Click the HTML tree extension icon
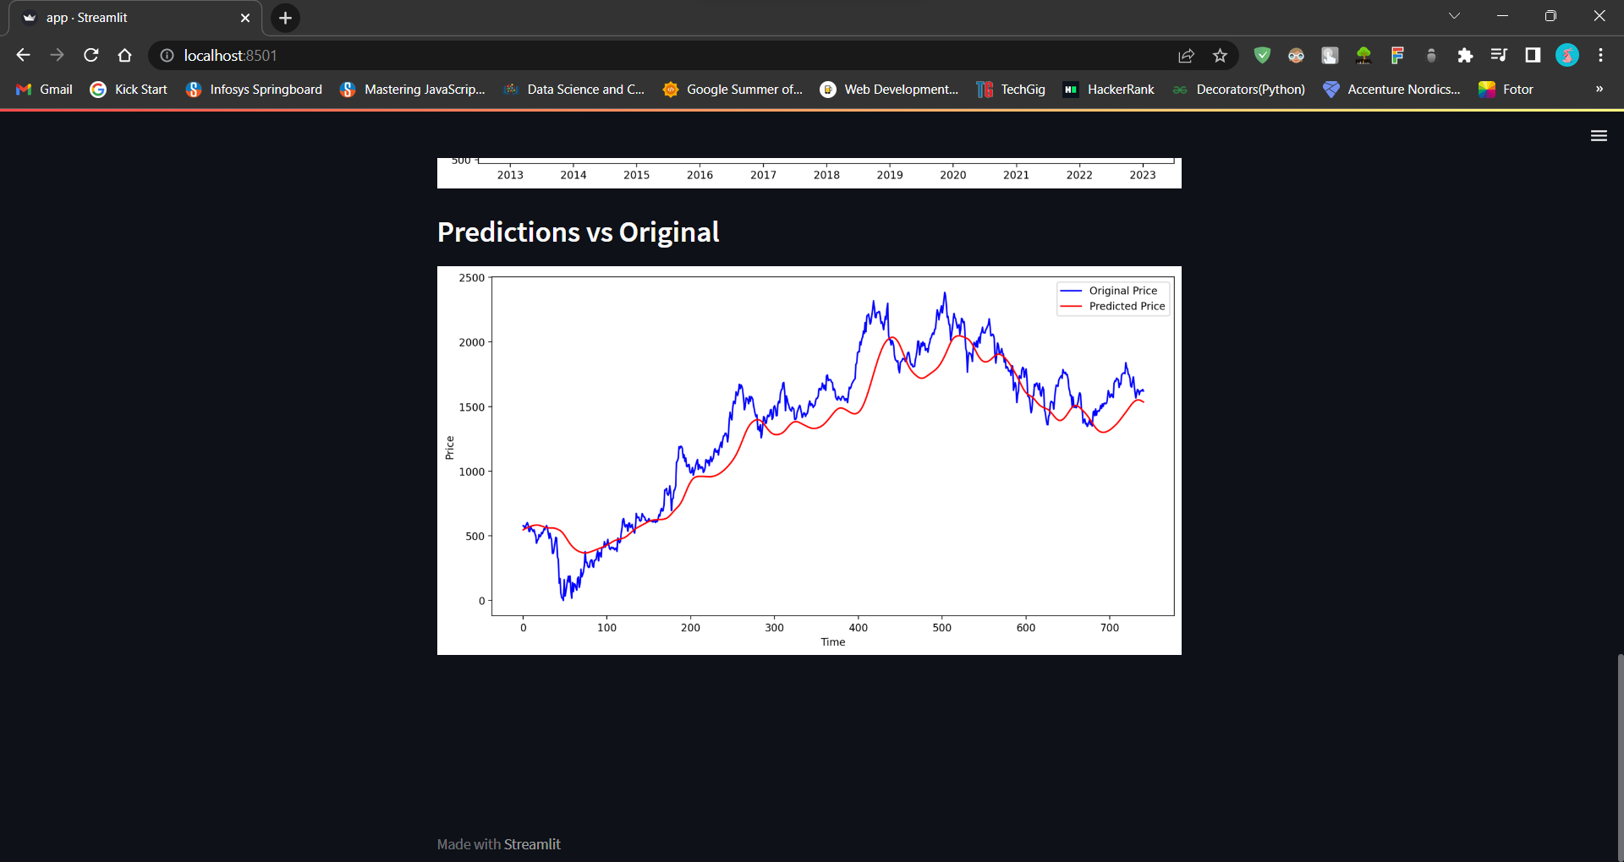Viewport: 1624px width, 862px height. click(1363, 55)
